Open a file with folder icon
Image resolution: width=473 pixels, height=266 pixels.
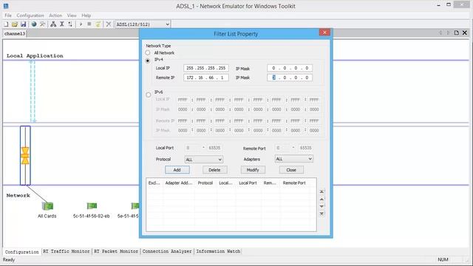[15, 24]
